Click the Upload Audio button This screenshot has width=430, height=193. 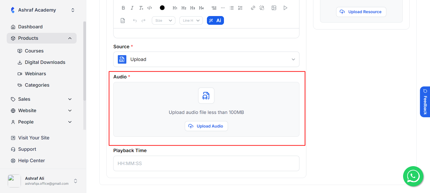coord(206,126)
